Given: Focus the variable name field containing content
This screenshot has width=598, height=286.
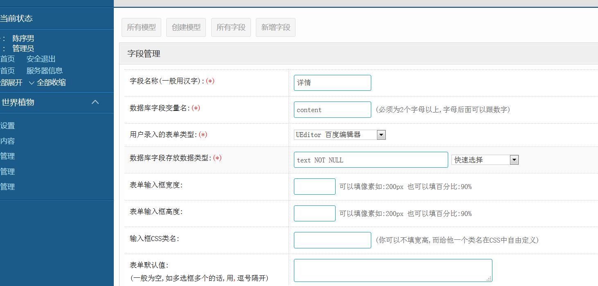Looking at the screenshot, I should point(332,110).
